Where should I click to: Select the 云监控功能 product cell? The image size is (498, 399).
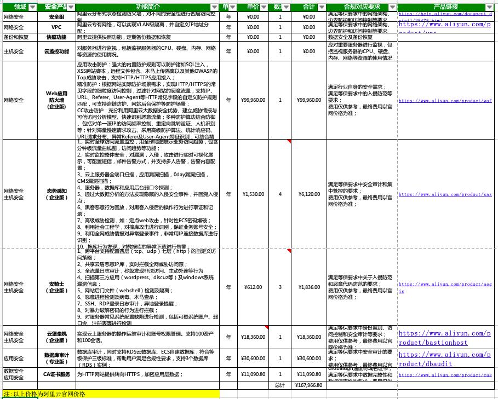tap(56, 51)
